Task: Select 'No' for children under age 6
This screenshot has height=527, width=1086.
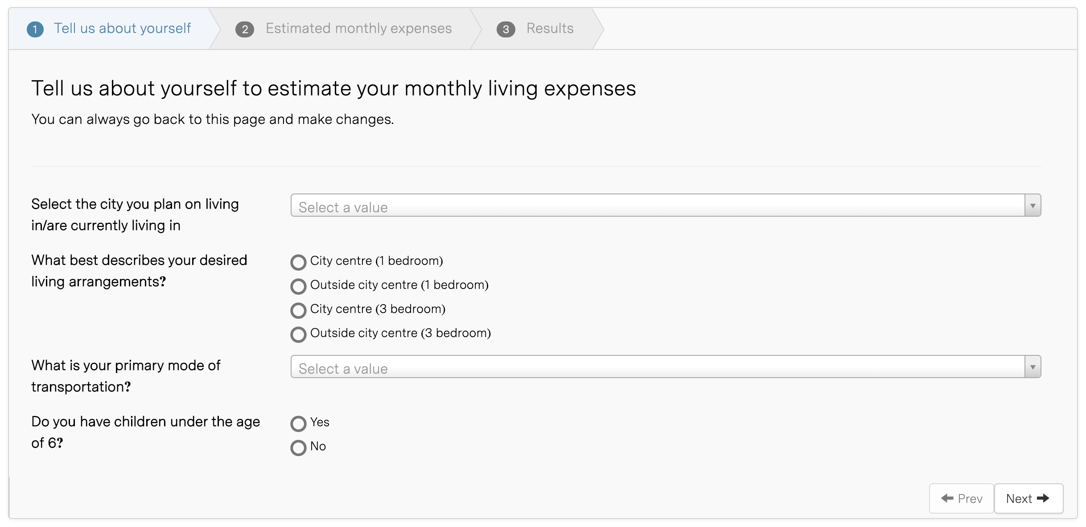Action: pyautogui.click(x=298, y=446)
